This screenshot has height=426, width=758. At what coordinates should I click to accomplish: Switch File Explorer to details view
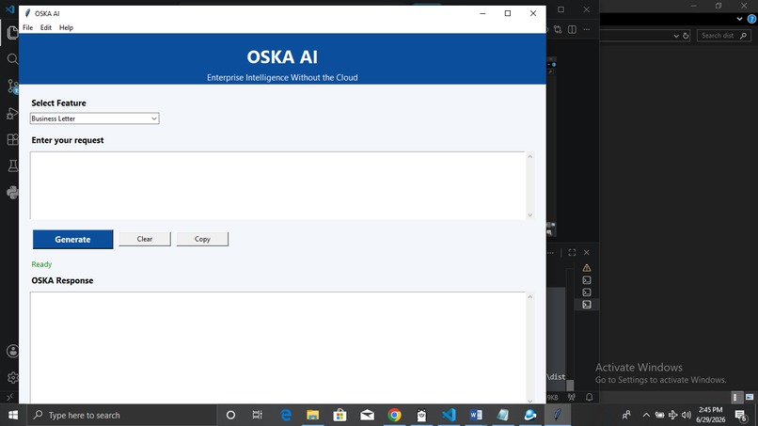(x=735, y=397)
